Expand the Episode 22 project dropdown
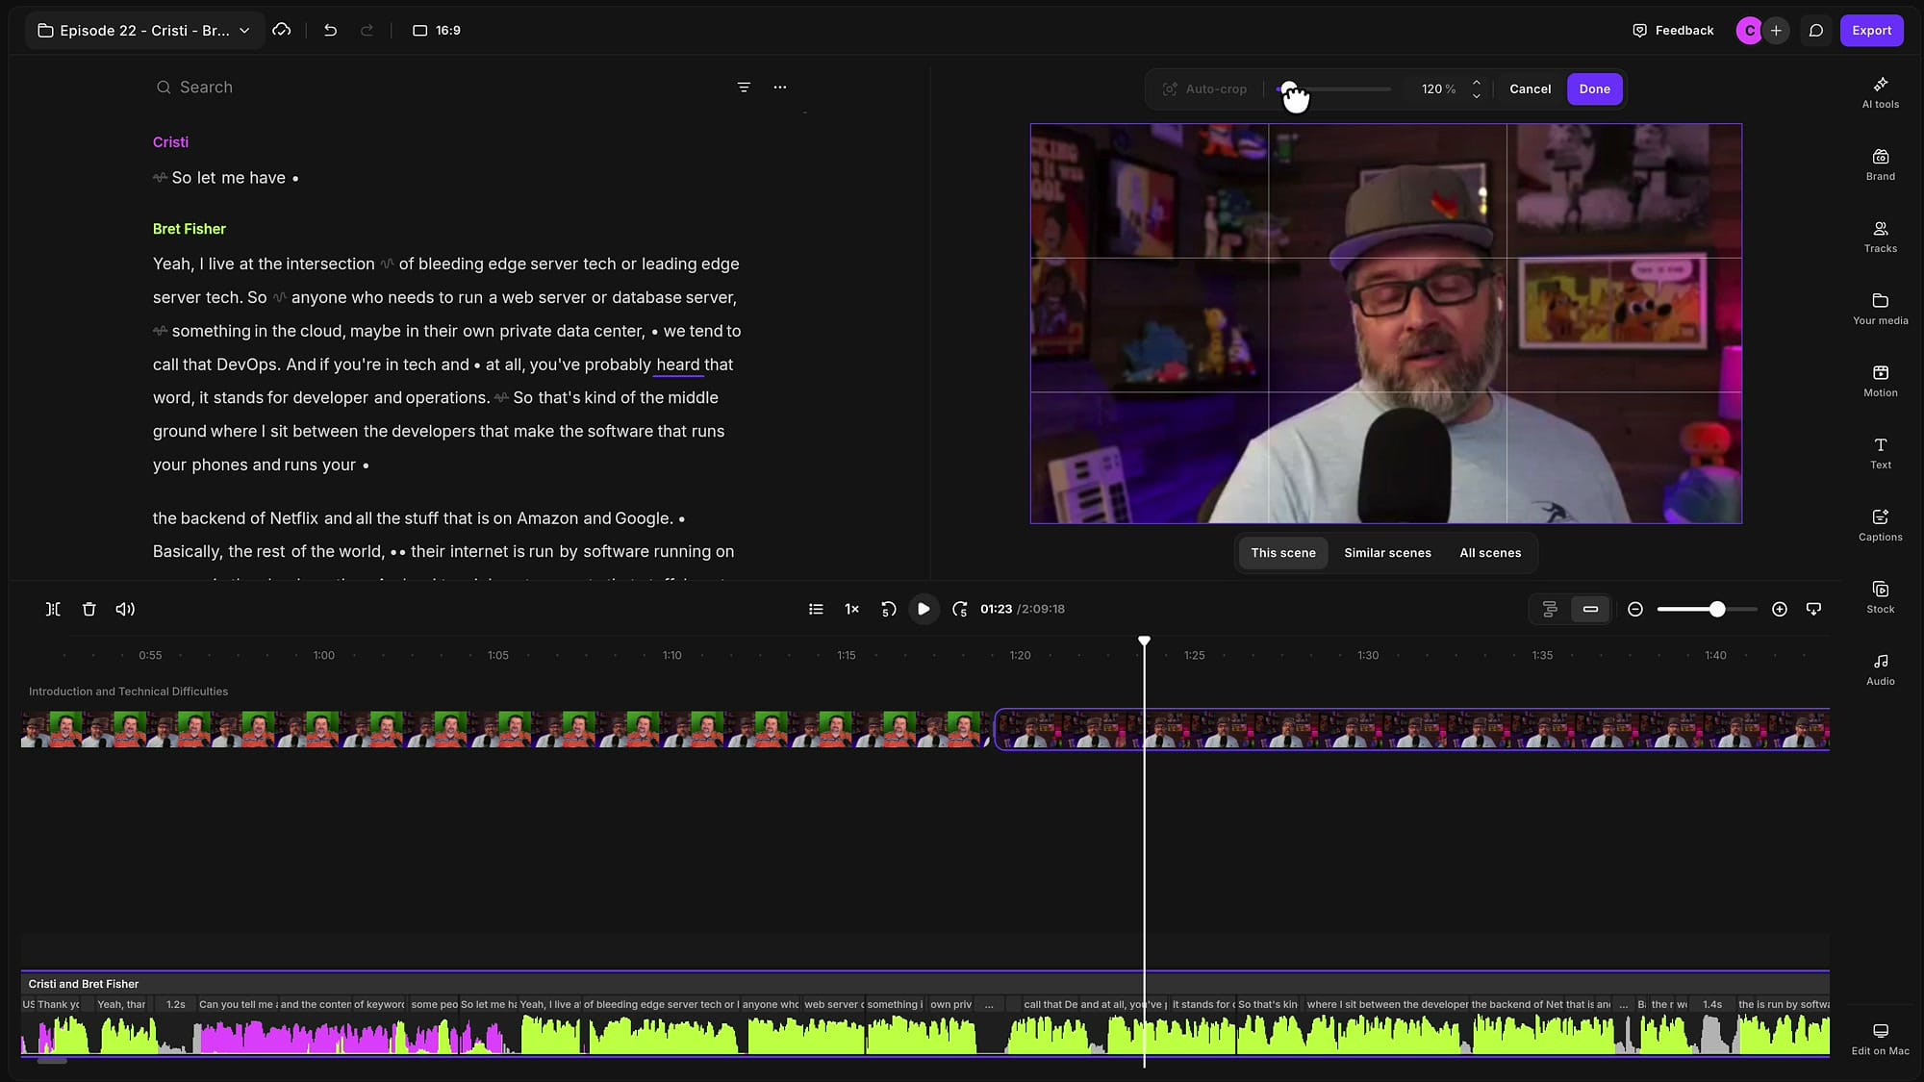This screenshot has height=1082, width=1924. [x=144, y=30]
